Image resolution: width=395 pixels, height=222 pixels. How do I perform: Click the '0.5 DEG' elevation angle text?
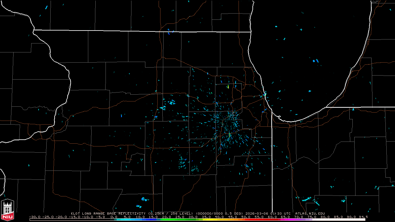coord(233,213)
